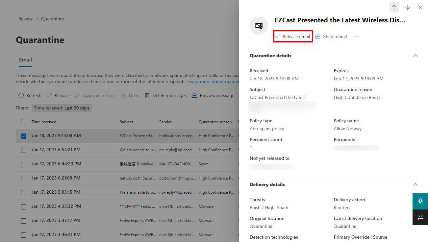Toggle the select-all checkbox in header
The width and height of the screenshot is (428, 242).
[x=24, y=122]
